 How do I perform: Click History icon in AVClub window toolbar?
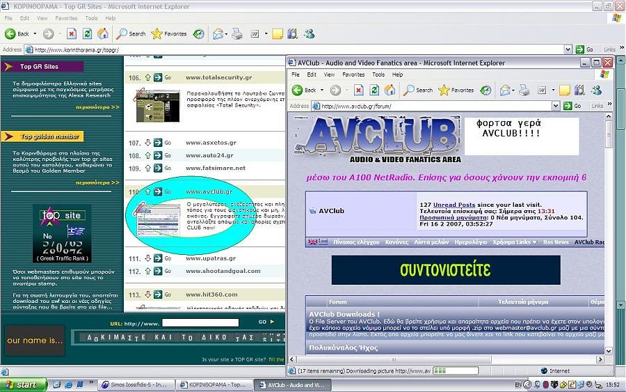tap(485, 91)
